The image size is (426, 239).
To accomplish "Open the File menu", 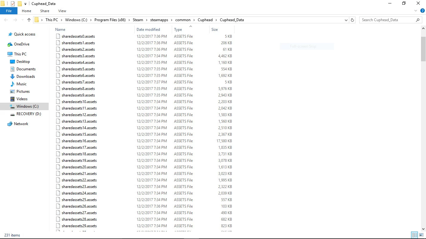I will point(9,11).
